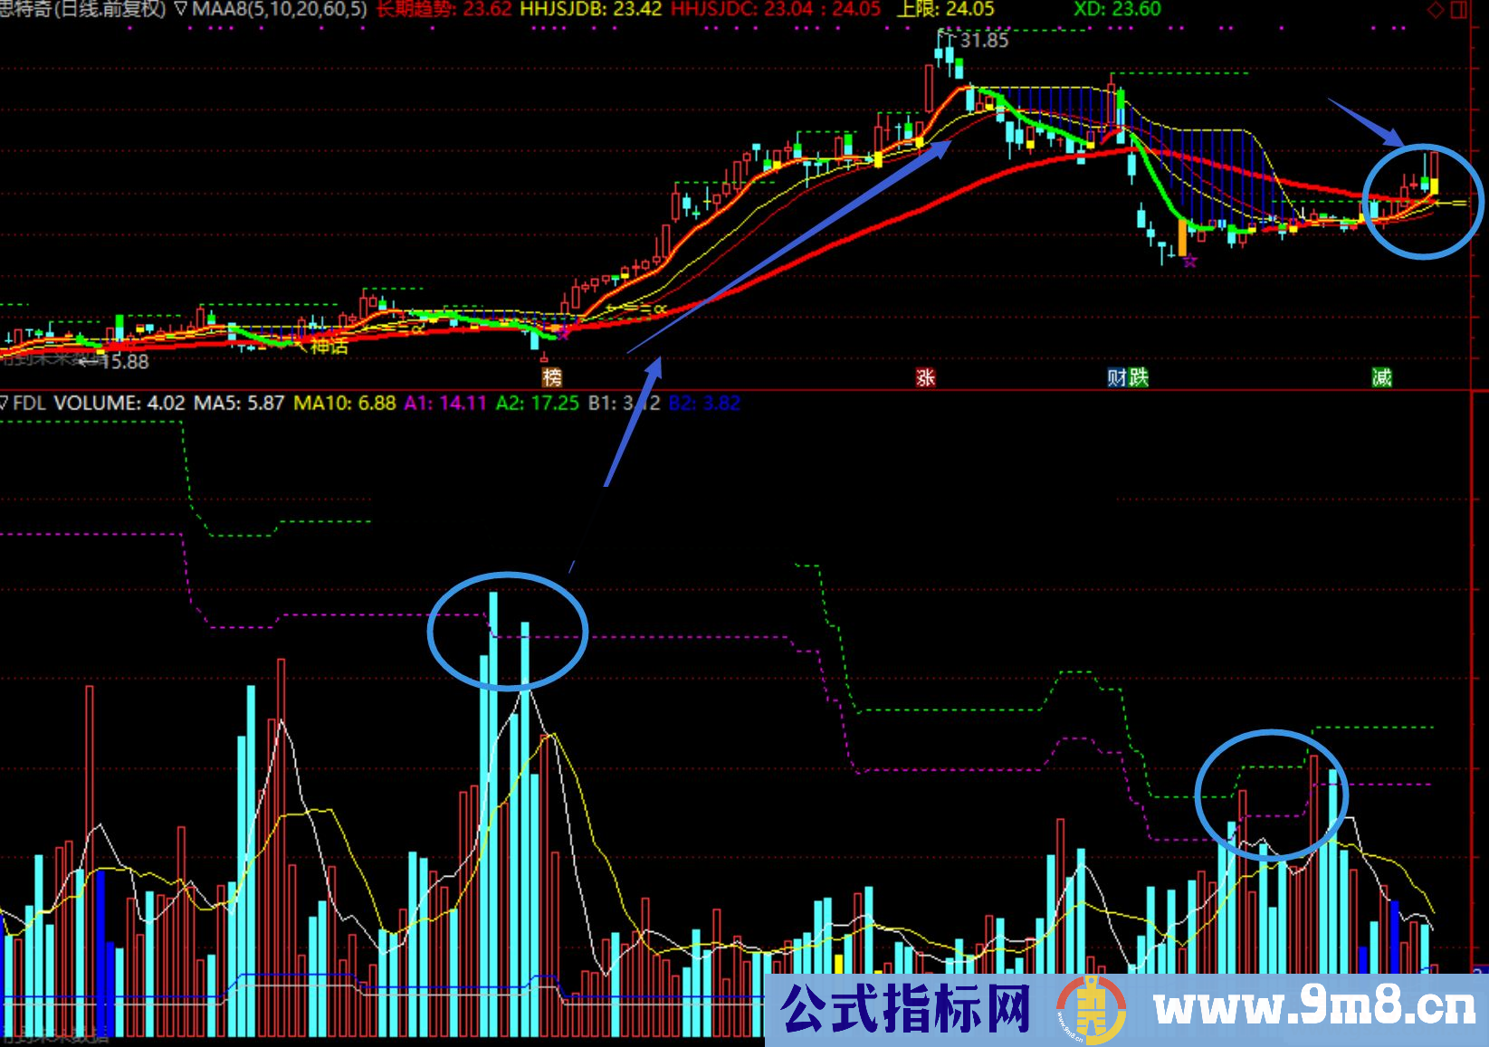Click the 31.85 high price label

984,40
